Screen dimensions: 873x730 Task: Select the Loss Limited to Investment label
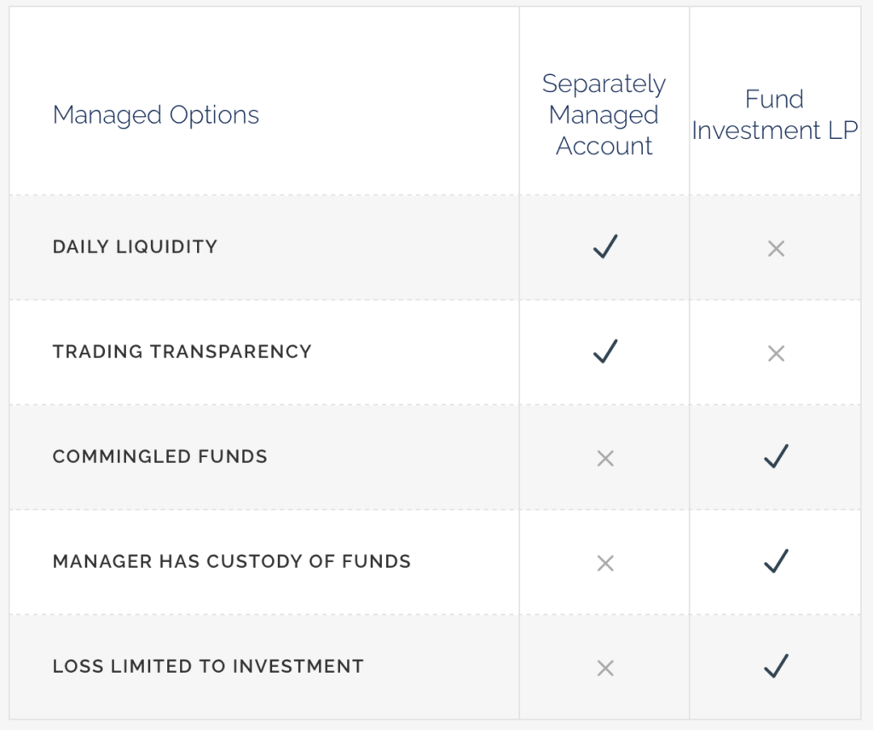(208, 666)
